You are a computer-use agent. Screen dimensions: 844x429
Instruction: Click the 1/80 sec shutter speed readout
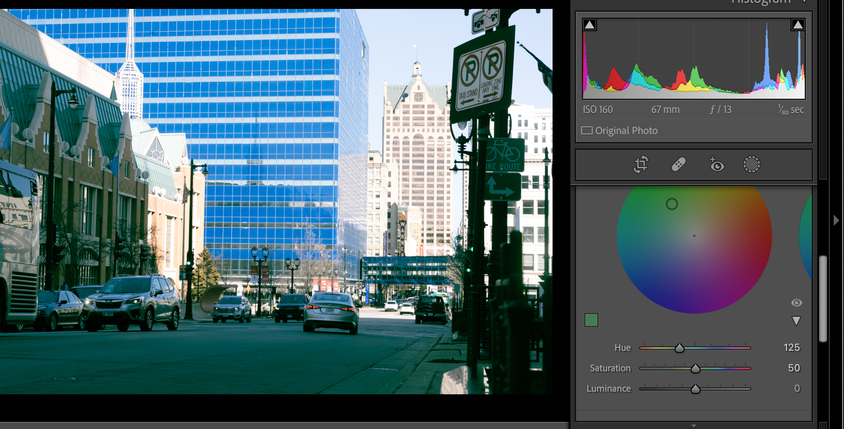pyautogui.click(x=791, y=109)
